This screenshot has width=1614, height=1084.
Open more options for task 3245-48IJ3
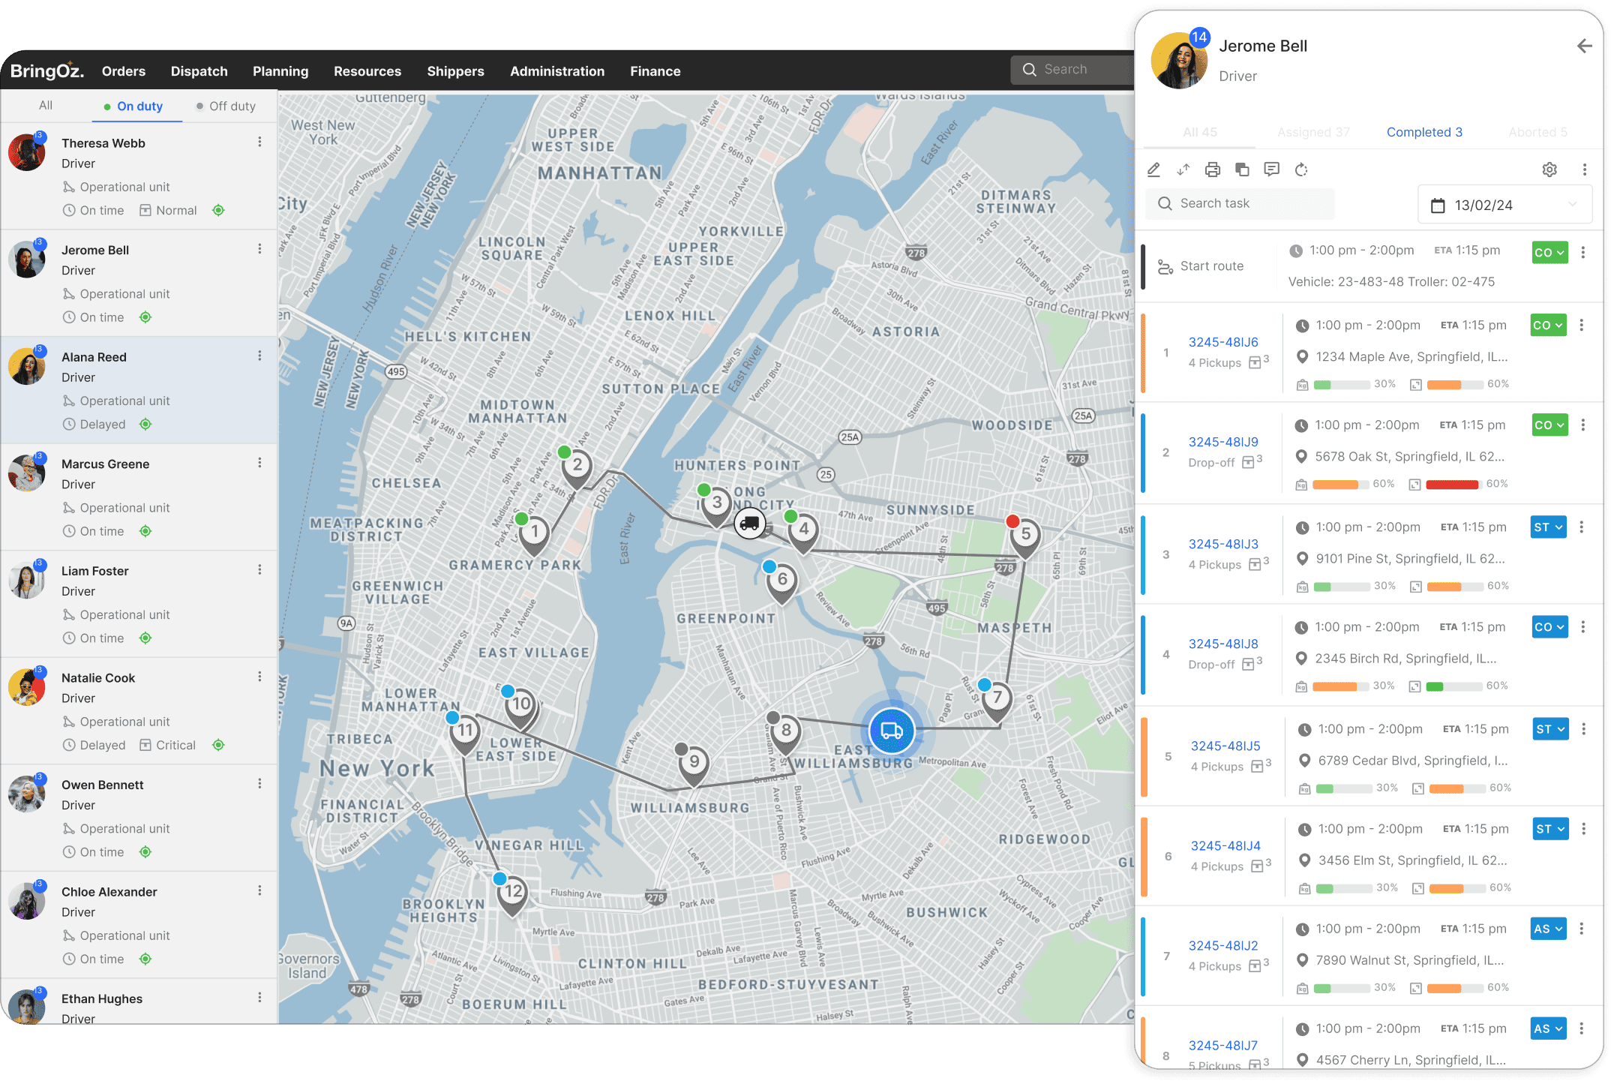1581,527
